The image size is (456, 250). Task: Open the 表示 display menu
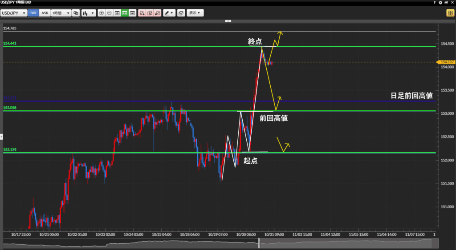[x=195, y=13]
